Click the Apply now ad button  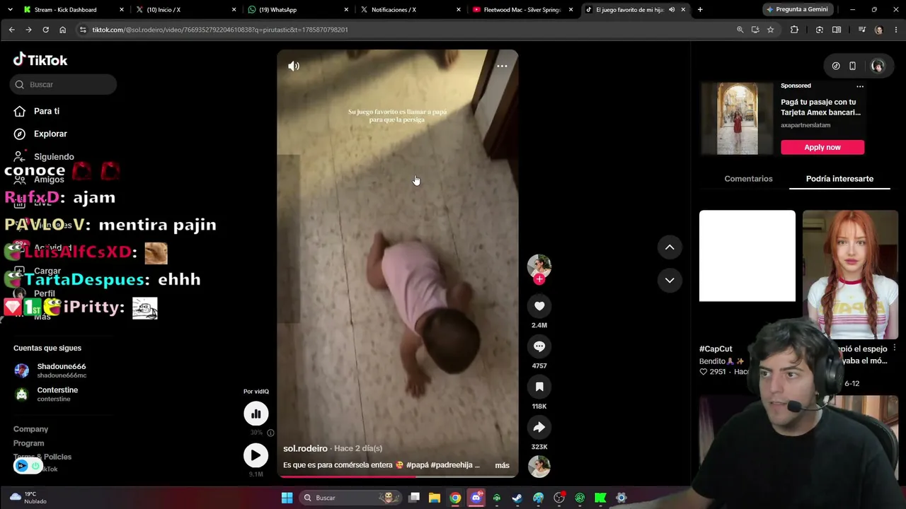point(822,147)
